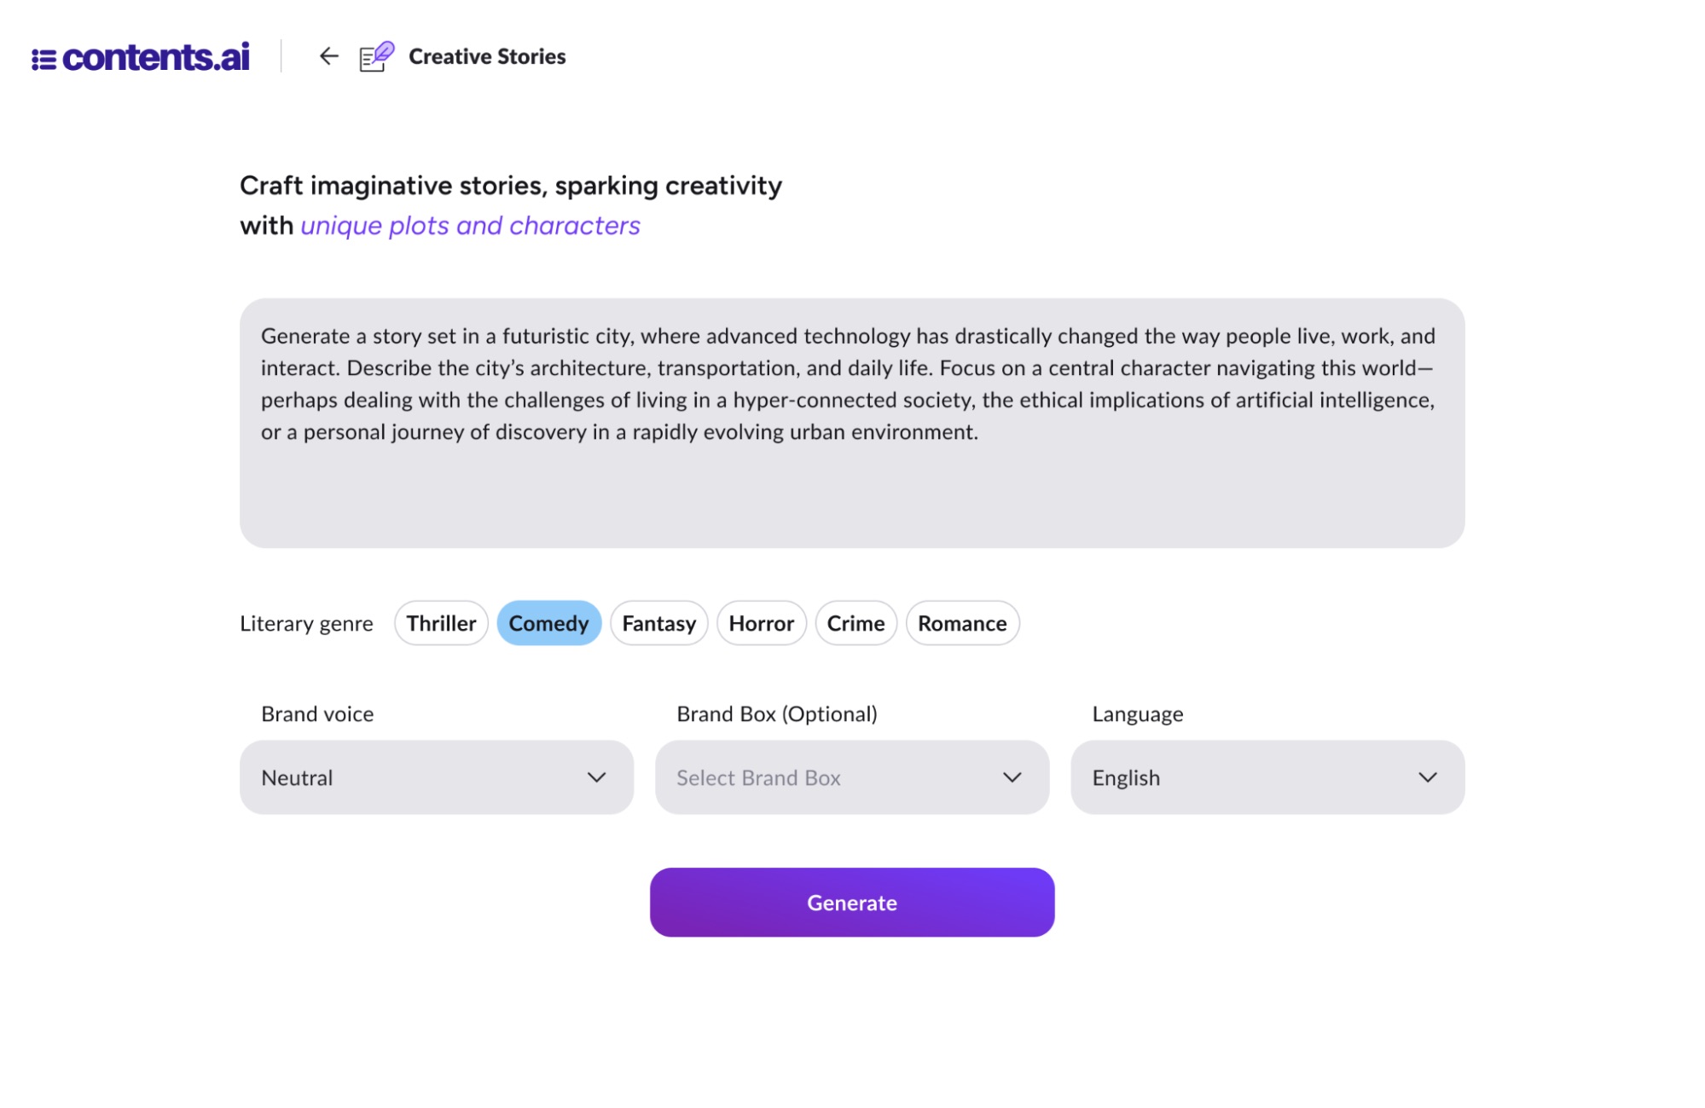Select the Romance genre
Viewport: 1705px width, 1108px height.
click(x=962, y=623)
